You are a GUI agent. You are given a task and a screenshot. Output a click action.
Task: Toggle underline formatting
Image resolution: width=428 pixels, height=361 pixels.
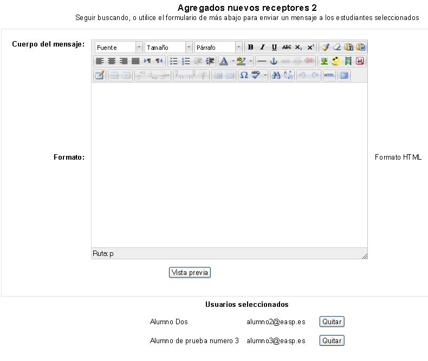(x=274, y=48)
